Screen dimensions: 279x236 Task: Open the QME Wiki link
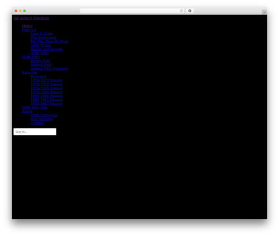40,53
